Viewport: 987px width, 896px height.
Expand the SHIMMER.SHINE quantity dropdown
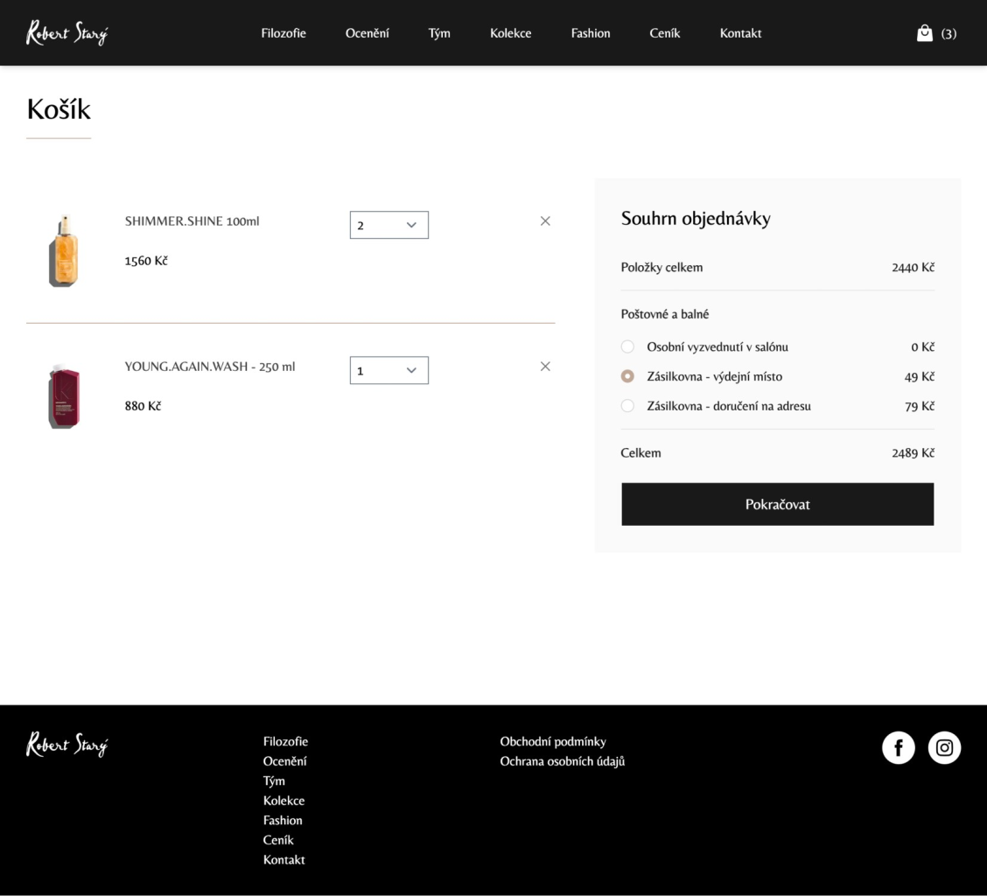388,225
